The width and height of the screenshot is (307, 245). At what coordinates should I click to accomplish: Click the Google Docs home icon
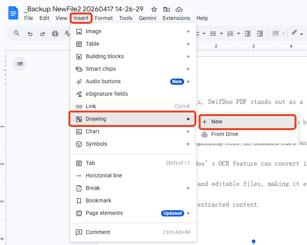[13, 13]
